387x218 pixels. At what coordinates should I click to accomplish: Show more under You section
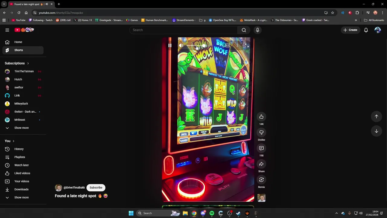(x=23, y=197)
